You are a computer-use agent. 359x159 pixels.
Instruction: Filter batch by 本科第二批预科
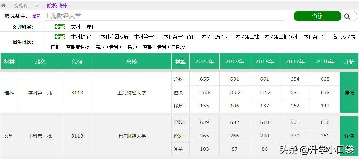tap(281, 37)
